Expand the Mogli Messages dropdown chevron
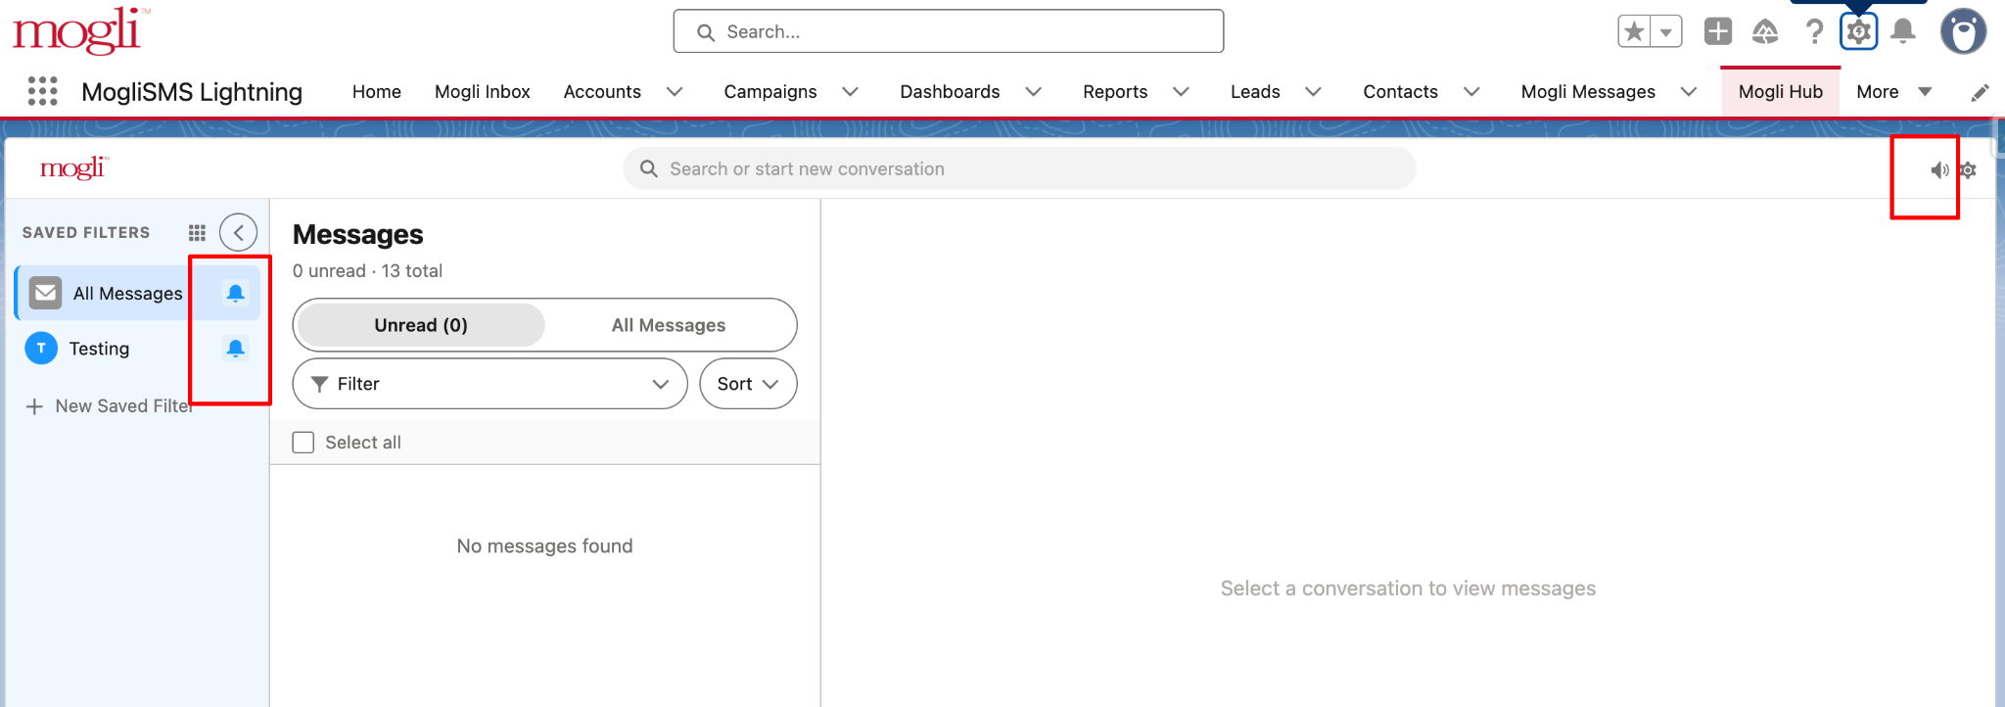The height and width of the screenshot is (707, 2005). pos(1689,92)
